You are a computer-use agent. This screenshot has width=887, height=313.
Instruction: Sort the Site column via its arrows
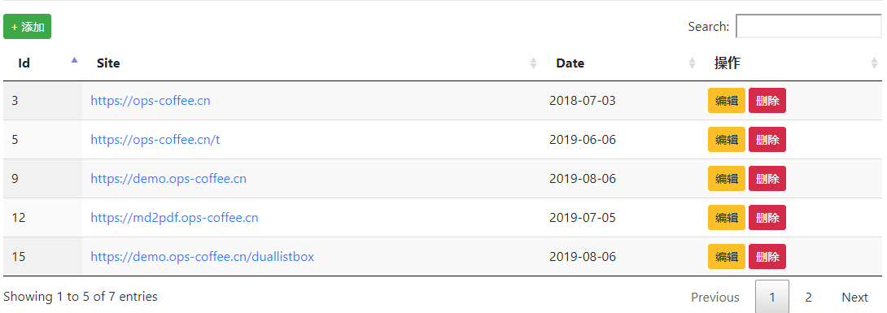click(x=533, y=63)
